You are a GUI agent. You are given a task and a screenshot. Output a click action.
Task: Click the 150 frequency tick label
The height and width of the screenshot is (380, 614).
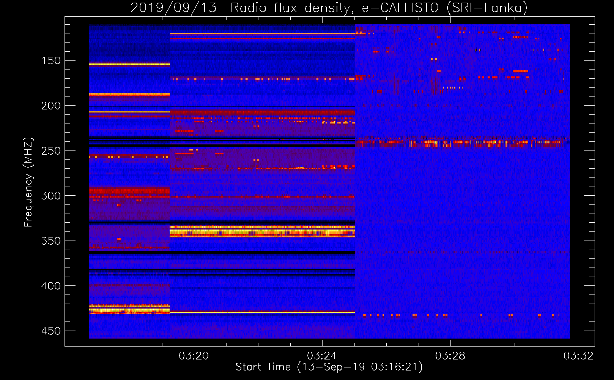[51, 61]
